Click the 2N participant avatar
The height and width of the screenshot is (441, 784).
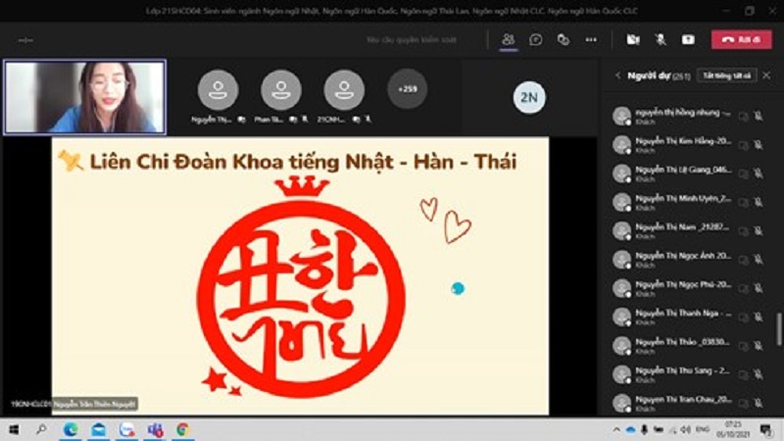529,96
